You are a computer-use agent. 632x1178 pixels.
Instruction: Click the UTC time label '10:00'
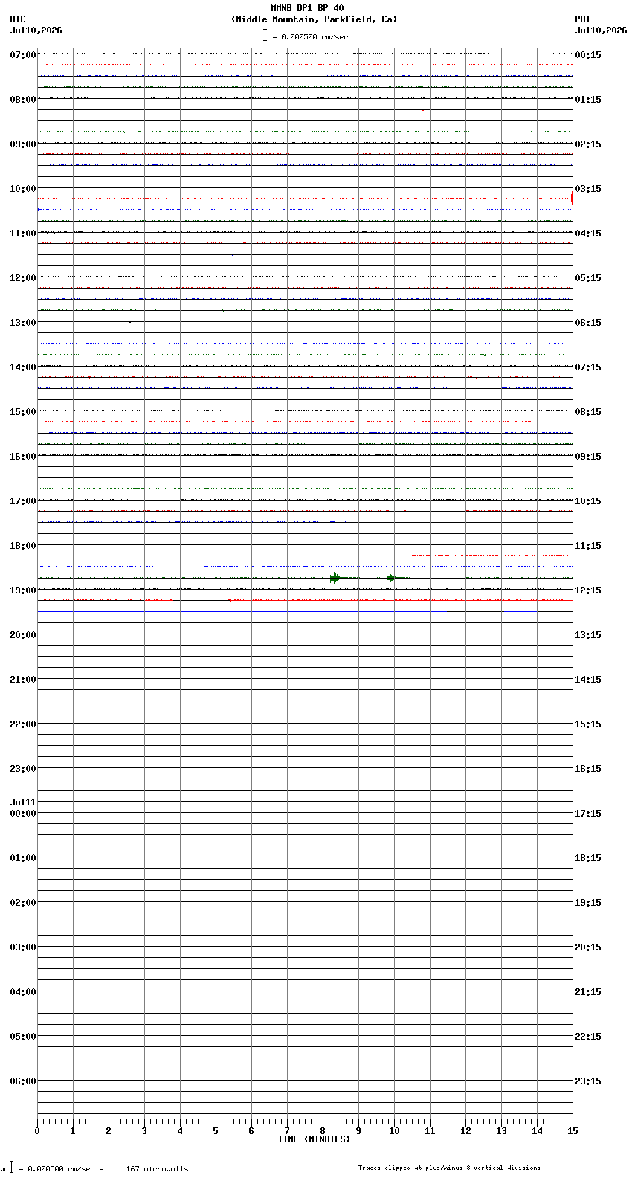tap(23, 189)
